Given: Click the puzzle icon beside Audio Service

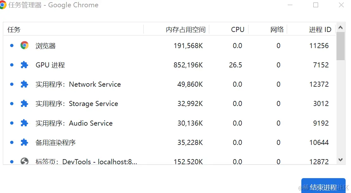Looking at the screenshot, I should 24,123.
